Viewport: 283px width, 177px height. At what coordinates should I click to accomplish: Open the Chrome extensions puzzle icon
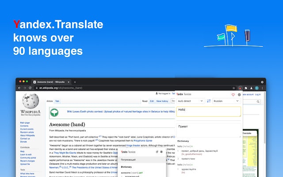click(x=246, y=88)
